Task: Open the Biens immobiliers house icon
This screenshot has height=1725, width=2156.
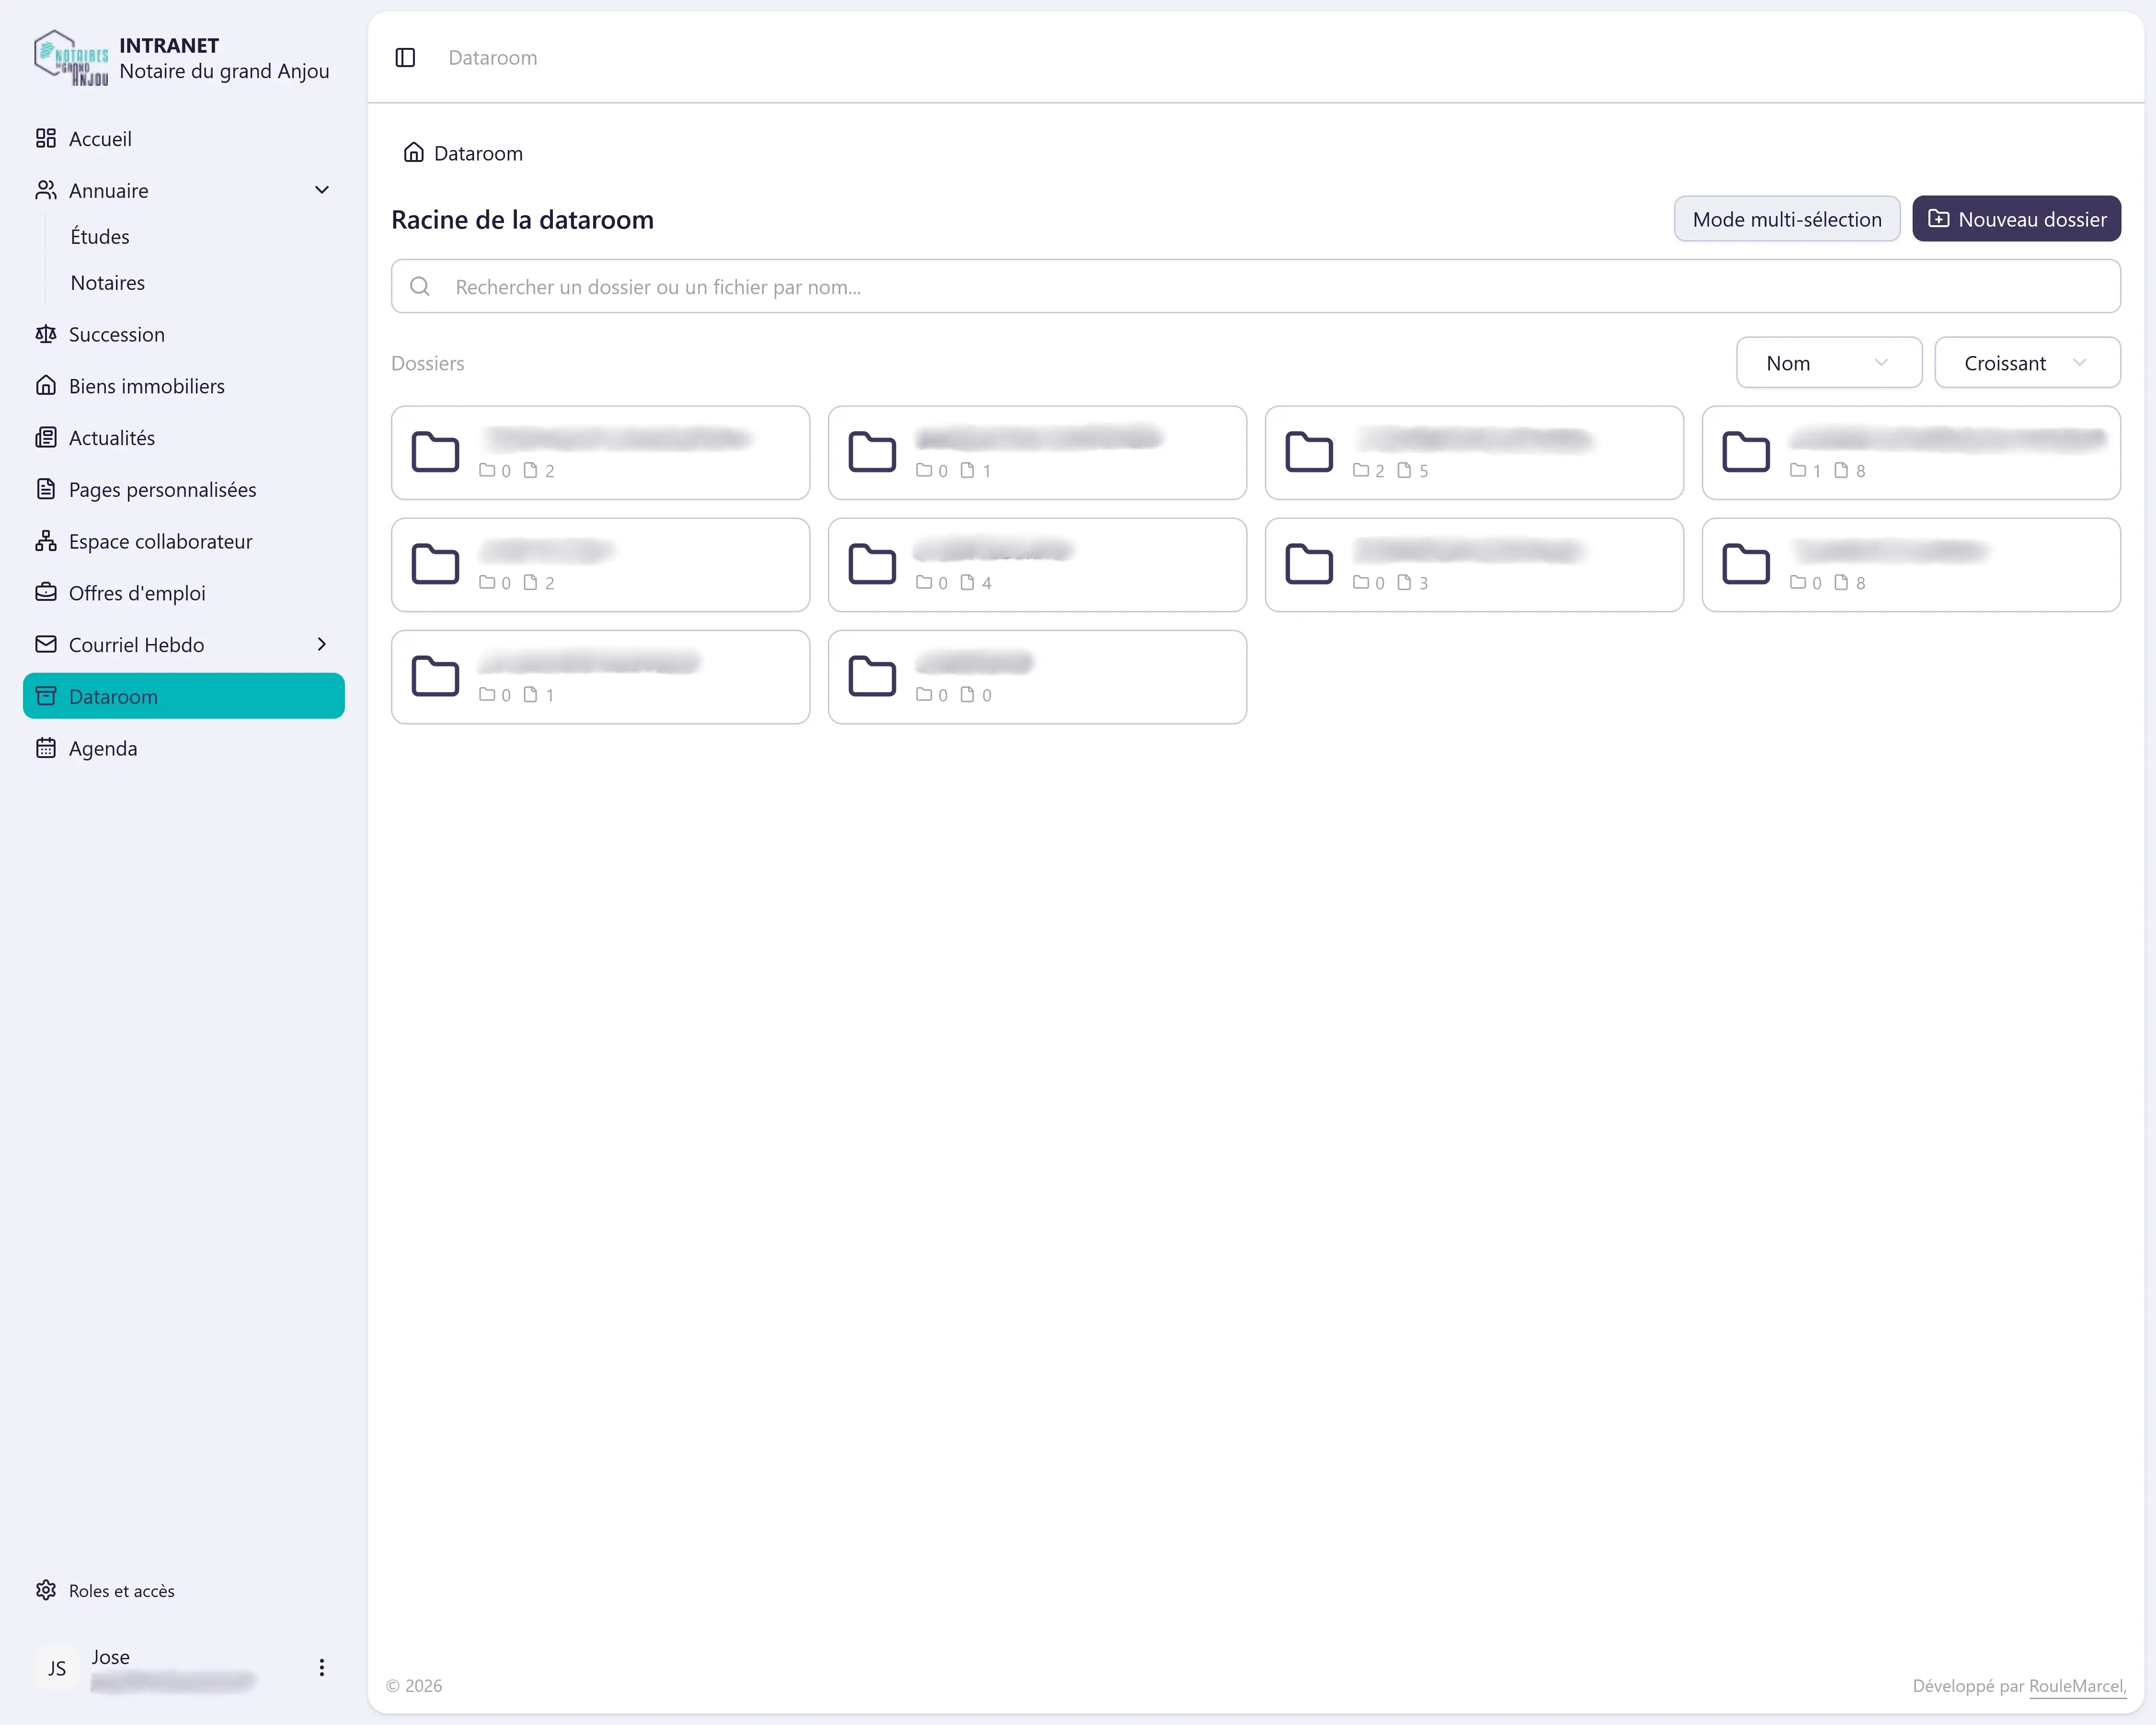Action: click(46, 386)
